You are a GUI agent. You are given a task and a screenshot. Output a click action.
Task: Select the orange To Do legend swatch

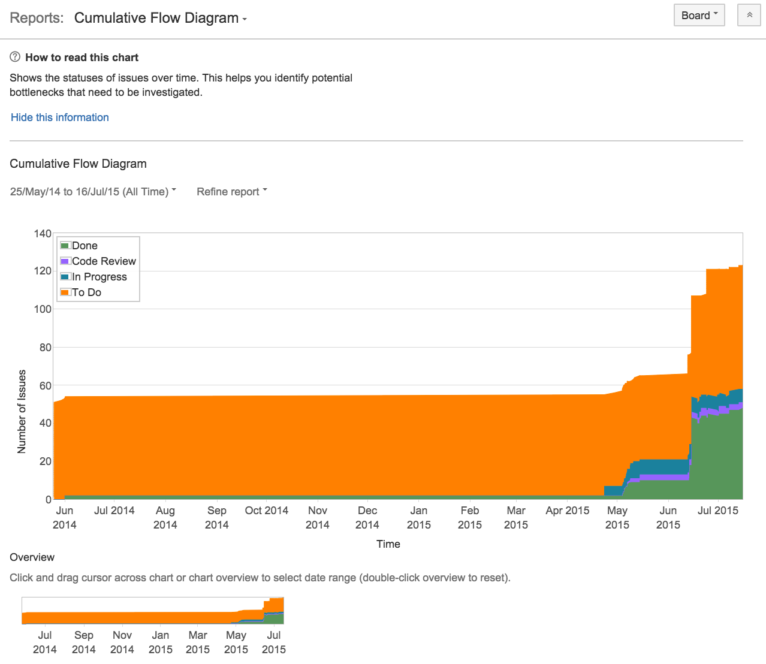(65, 292)
